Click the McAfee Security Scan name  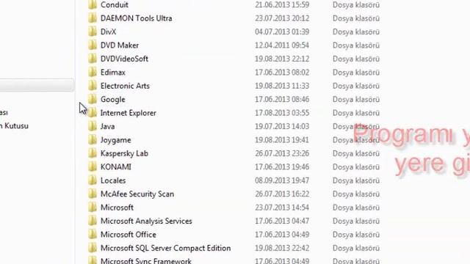tap(137, 194)
